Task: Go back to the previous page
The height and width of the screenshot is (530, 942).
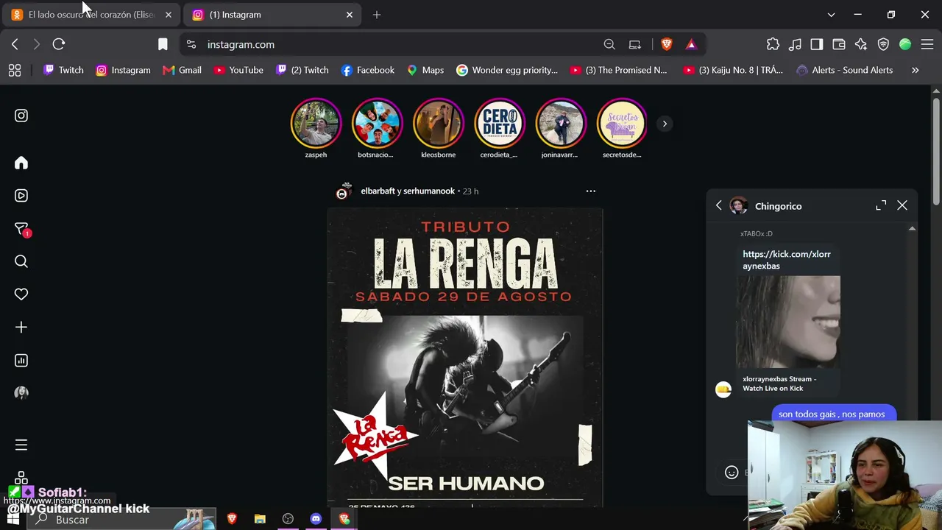Action: click(x=15, y=44)
